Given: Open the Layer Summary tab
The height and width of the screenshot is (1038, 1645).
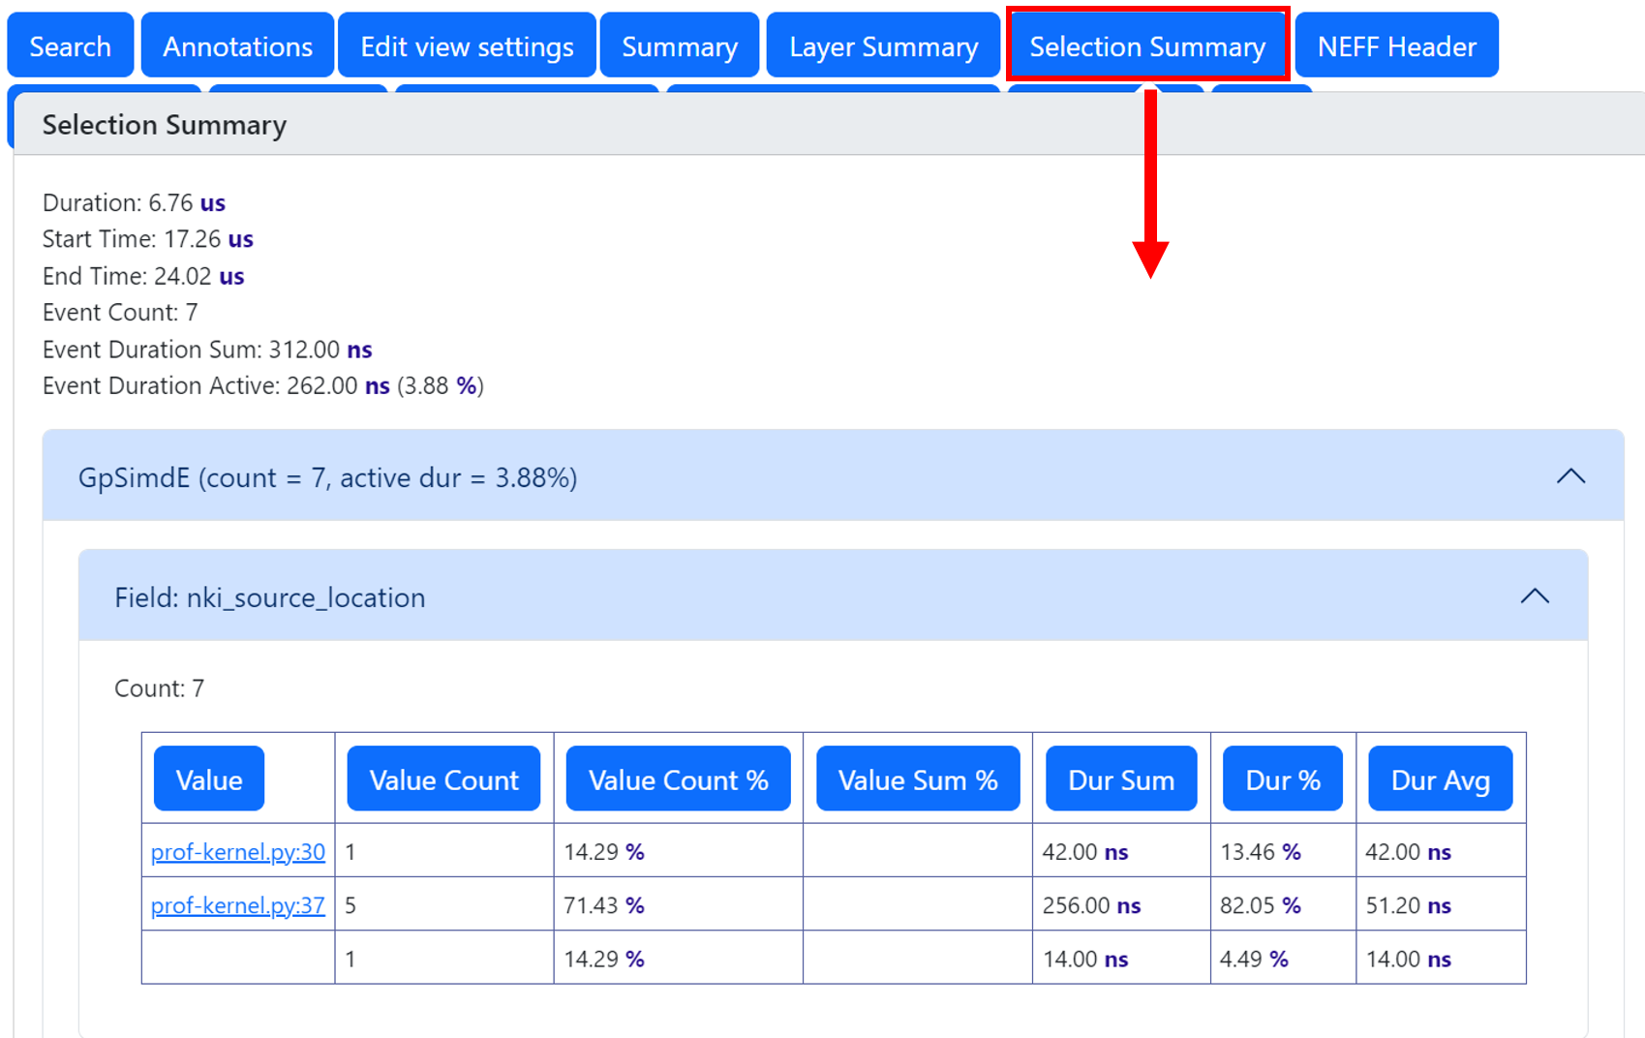Looking at the screenshot, I should pyautogui.click(x=883, y=46).
